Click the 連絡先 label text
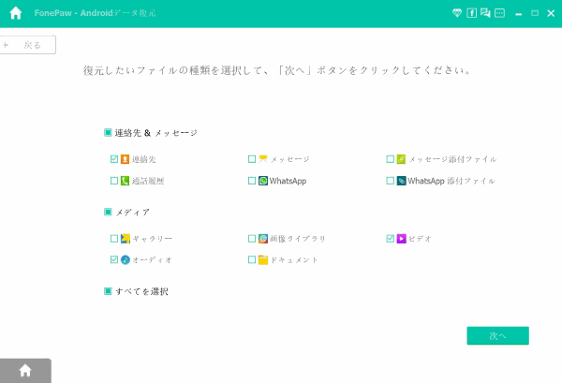The height and width of the screenshot is (383, 562). tap(143, 159)
